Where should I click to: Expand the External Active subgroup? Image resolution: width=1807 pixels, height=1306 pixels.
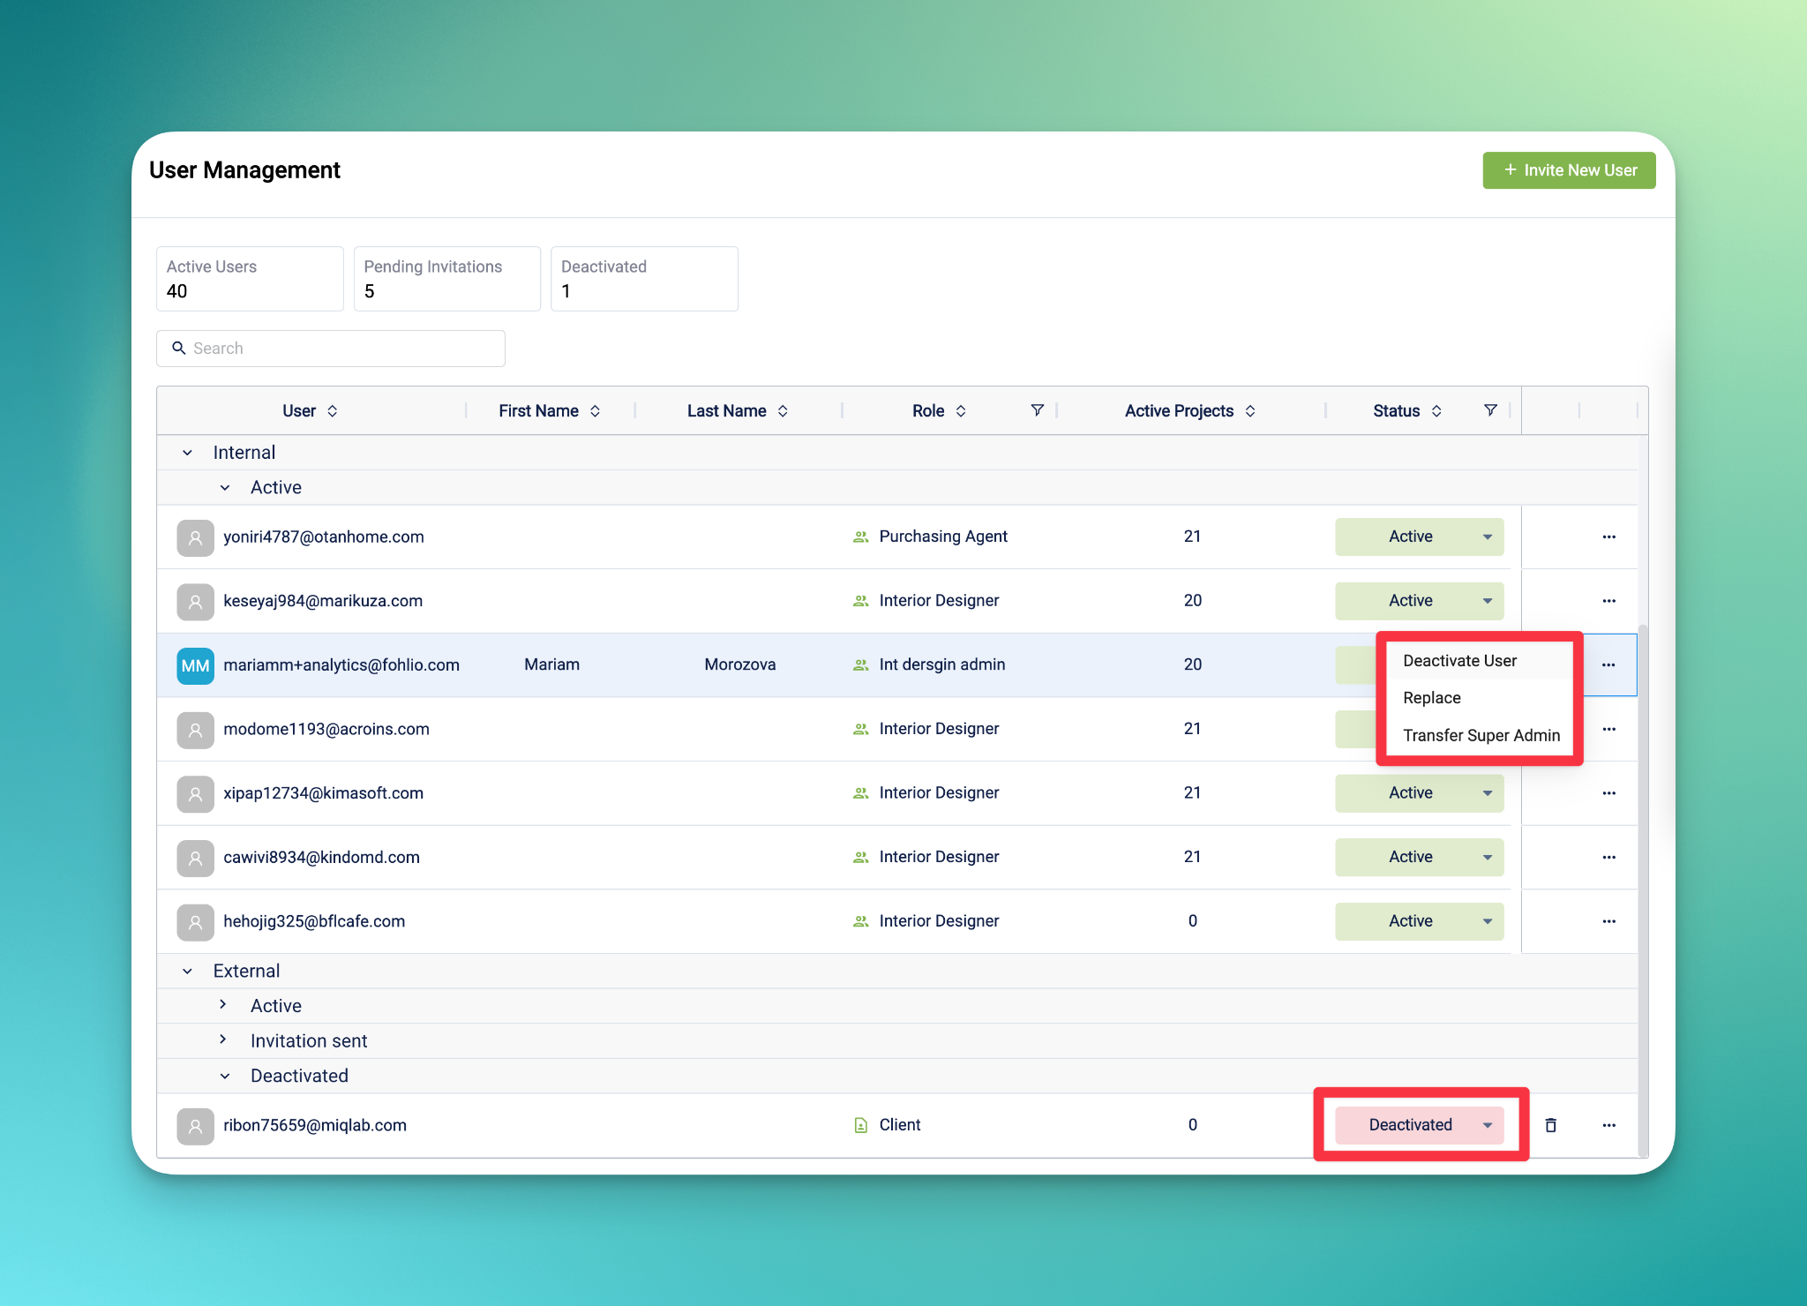(223, 1005)
